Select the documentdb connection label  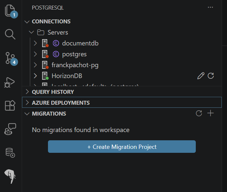pos(80,43)
